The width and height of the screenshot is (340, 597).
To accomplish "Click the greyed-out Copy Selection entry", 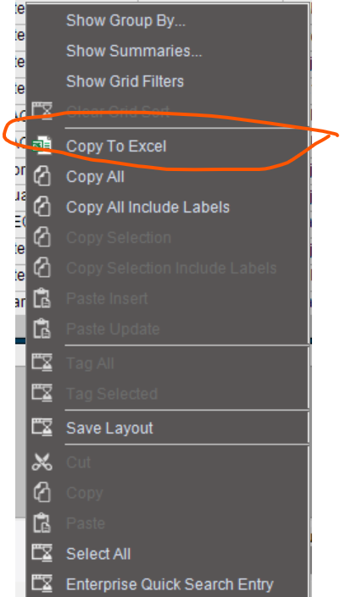I will point(119,238).
